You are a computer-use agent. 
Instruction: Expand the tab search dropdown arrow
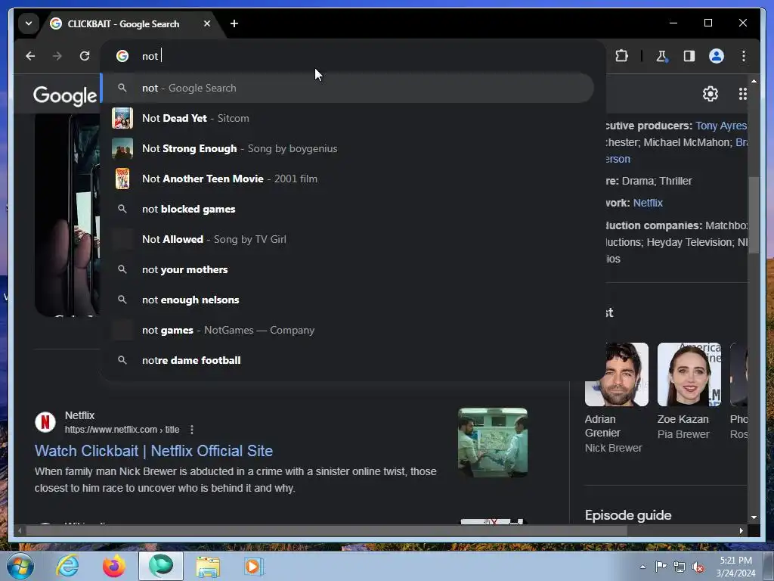29,23
